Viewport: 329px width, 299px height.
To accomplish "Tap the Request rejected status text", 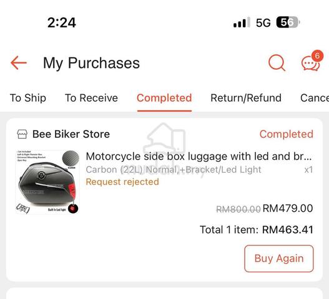I will [122, 182].
